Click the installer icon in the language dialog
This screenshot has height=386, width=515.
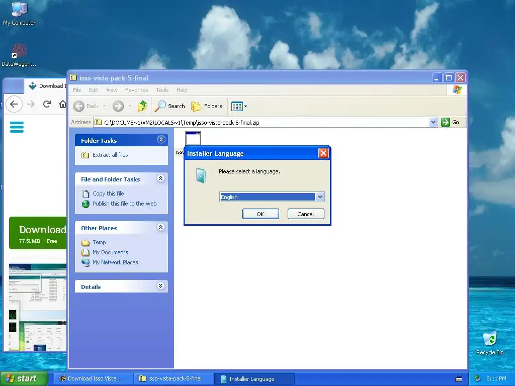(201, 175)
